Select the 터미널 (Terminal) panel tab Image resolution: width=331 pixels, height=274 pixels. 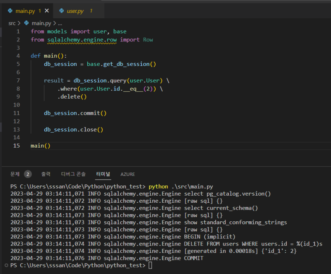[103, 174]
